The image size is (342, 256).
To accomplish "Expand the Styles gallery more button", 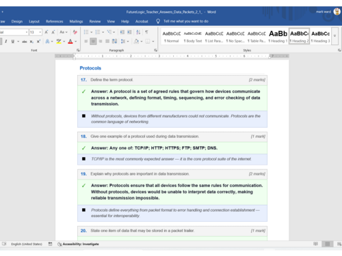I will pos(334,36).
